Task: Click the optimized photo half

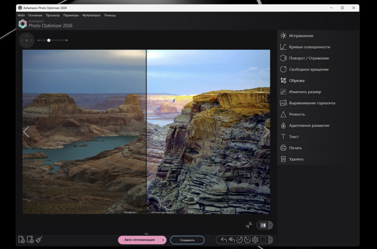Action: [x=208, y=132]
